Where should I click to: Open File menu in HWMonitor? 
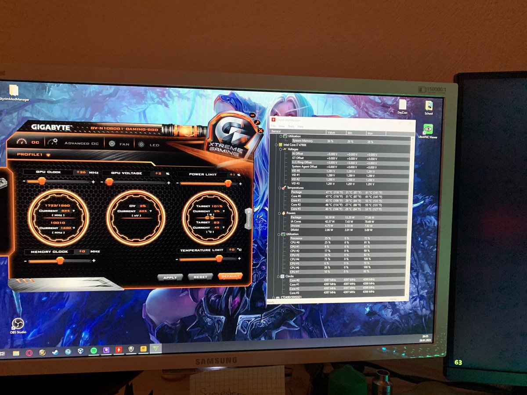click(273, 126)
